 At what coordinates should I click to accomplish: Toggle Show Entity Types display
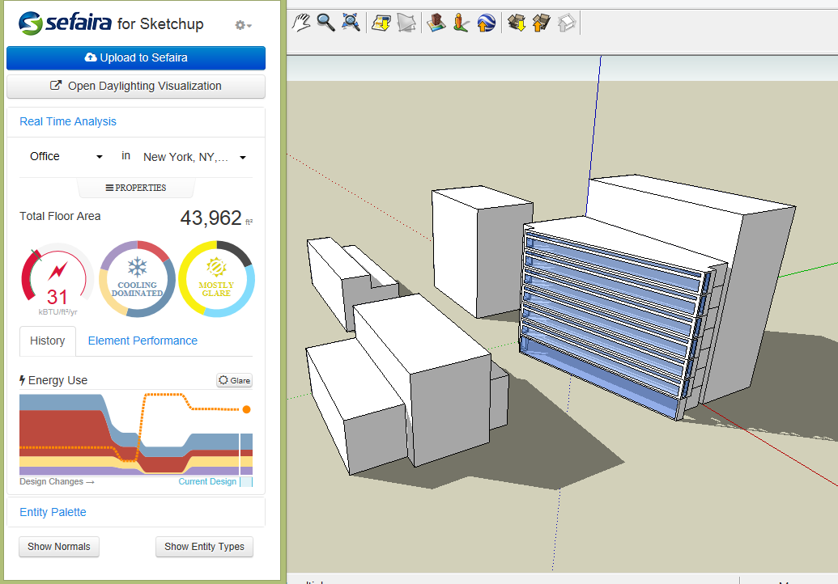(x=204, y=547)
